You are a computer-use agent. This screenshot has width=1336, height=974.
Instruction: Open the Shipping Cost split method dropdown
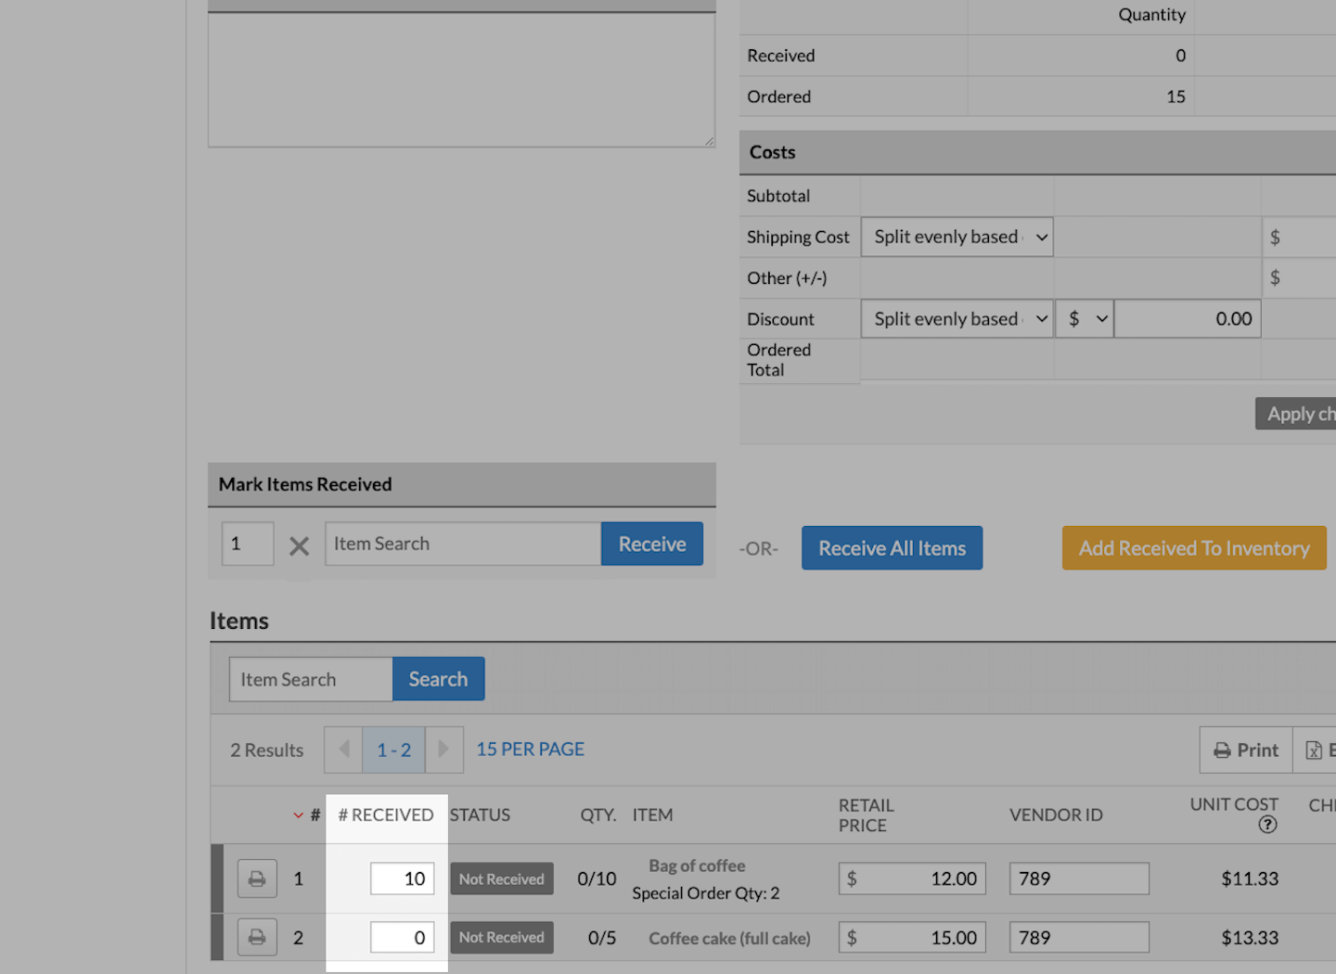tap(957, 237)
